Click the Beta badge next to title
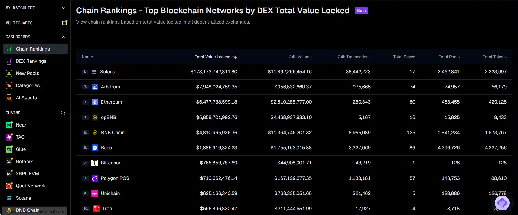 click(361, 11)
